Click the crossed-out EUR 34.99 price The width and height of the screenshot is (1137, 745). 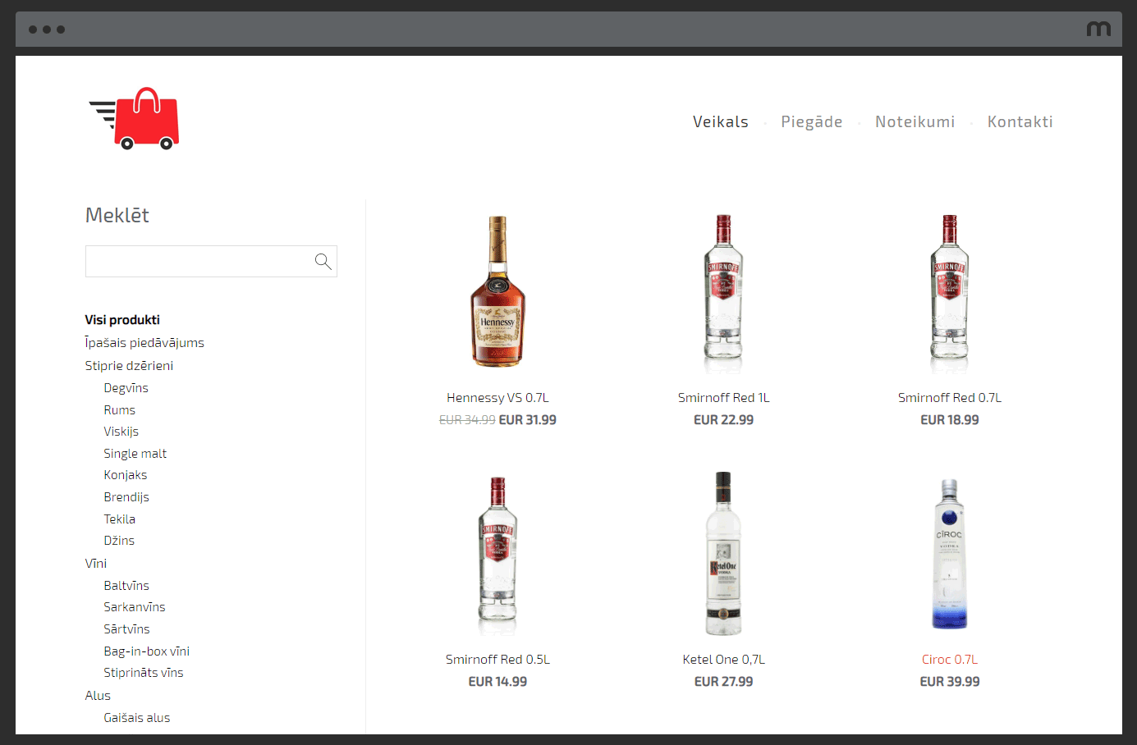467,420
